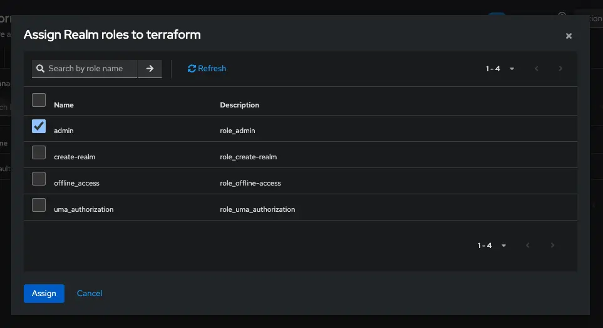Click the Refresh link

tap(207, 68)
